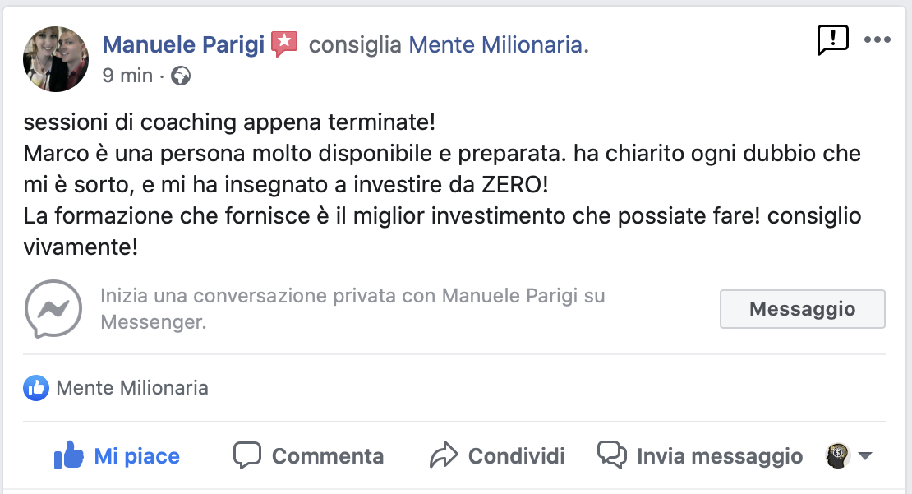Click the small page avatar icon

coord(836,455)
